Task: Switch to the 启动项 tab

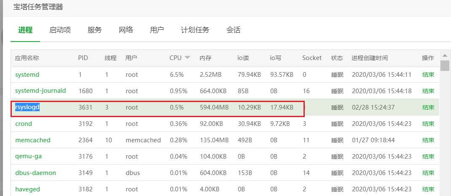Action: (60, 30)
